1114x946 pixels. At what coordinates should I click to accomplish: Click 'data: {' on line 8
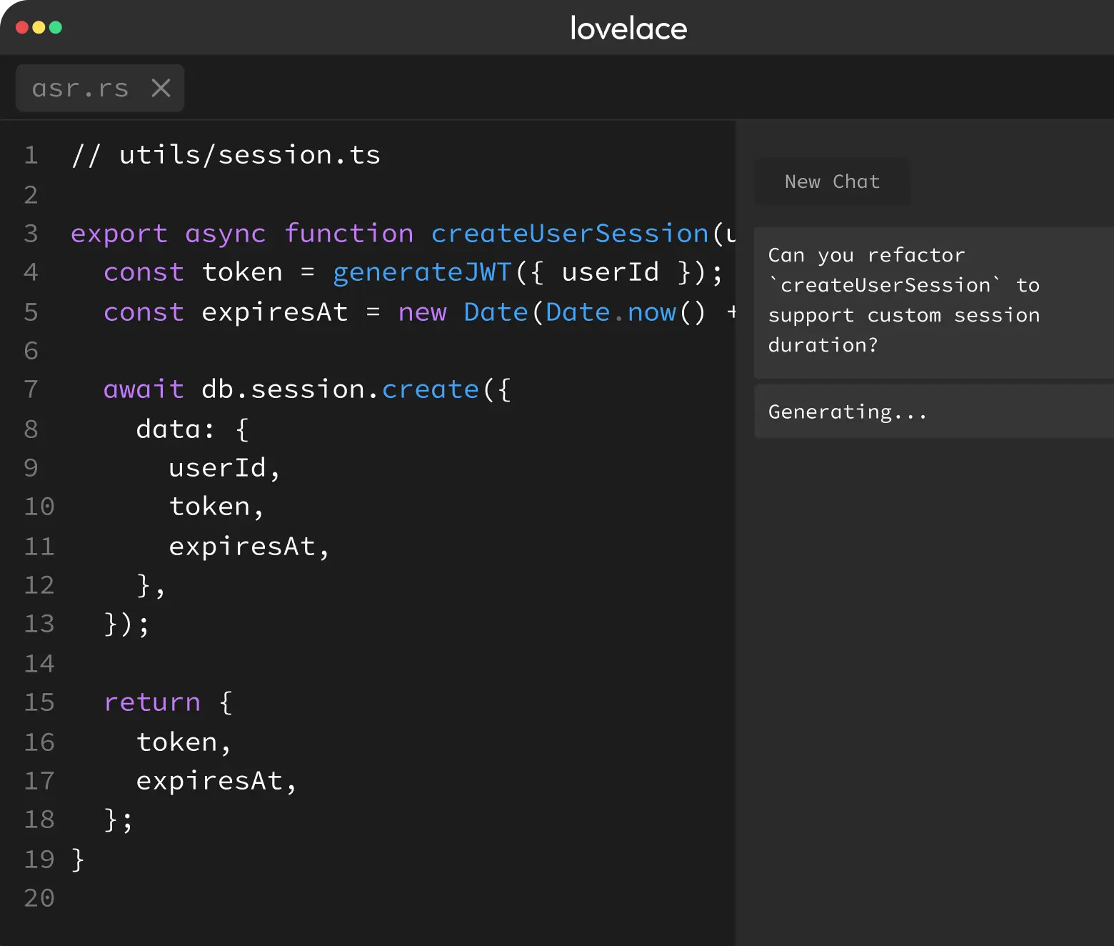(x=193, y=429)
